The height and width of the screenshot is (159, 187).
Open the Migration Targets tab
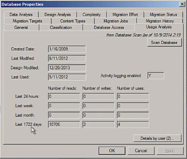[28, 21]
